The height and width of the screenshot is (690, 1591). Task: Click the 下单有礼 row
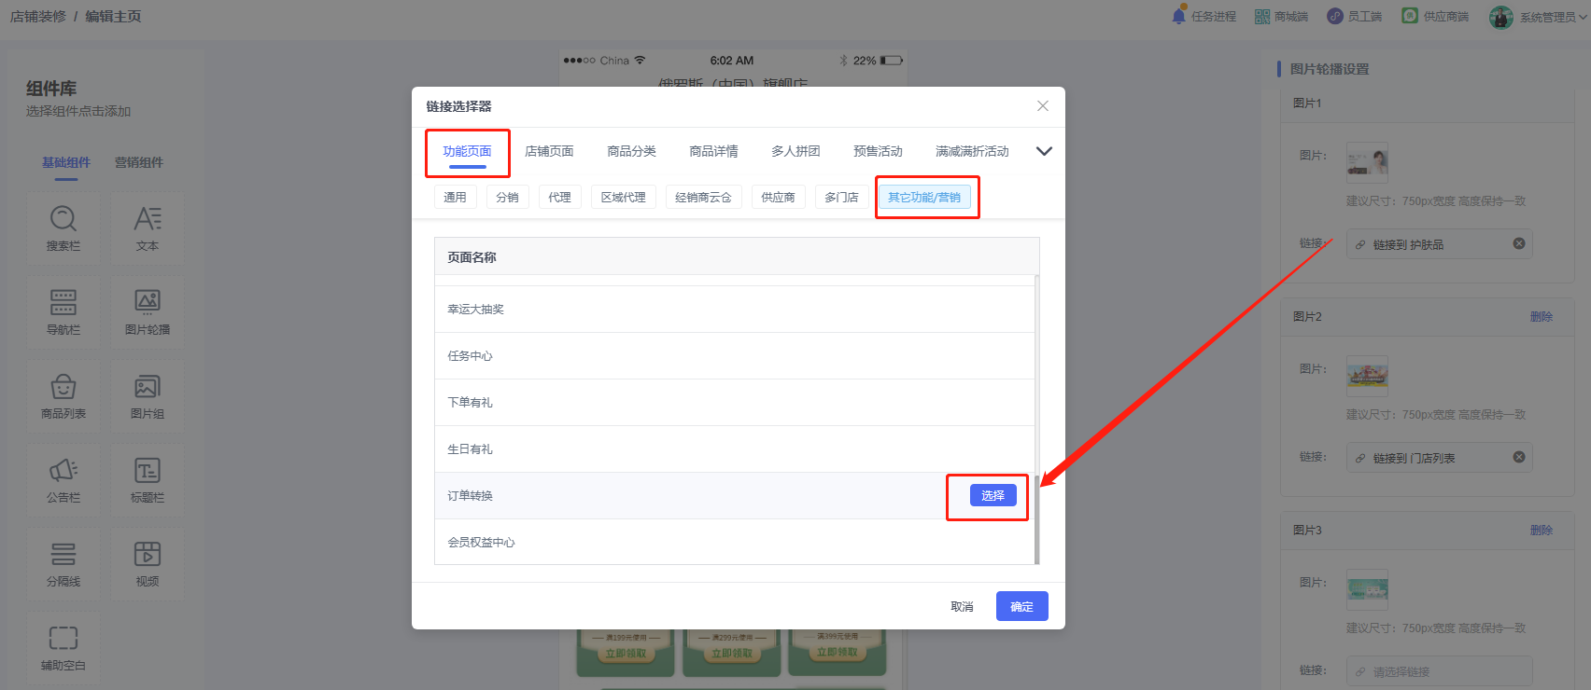coord(735,402)
